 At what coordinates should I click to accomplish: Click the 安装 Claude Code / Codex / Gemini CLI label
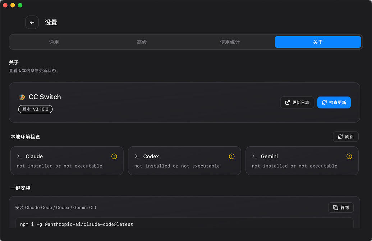[x=55, y=208]
